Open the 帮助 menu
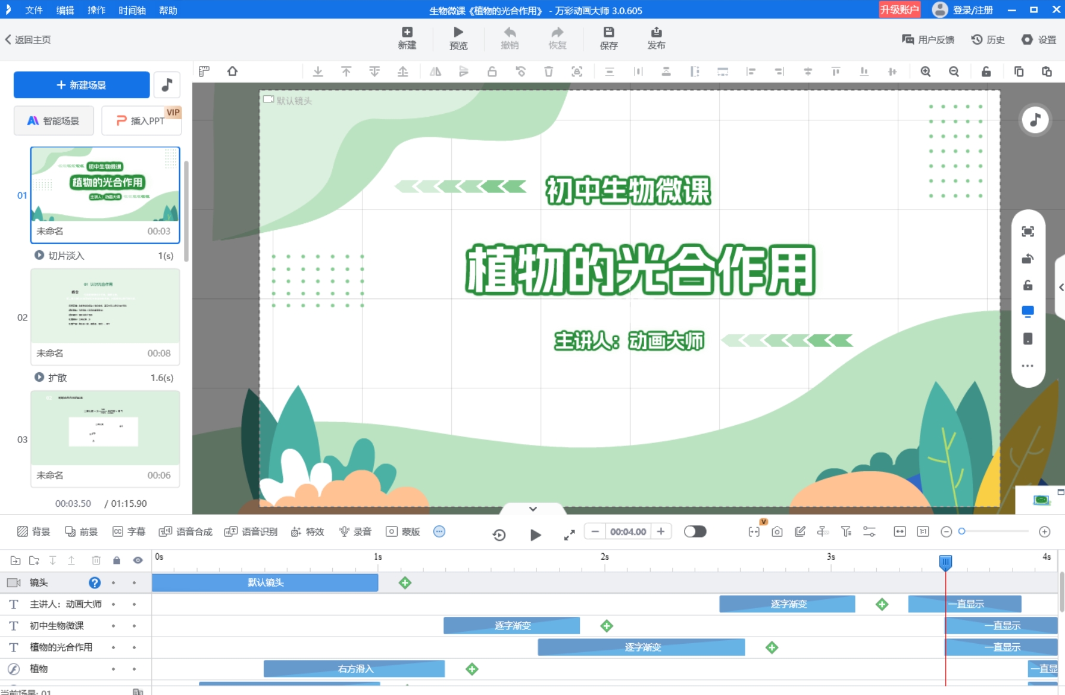1065x695 pixels. [168, 10]
